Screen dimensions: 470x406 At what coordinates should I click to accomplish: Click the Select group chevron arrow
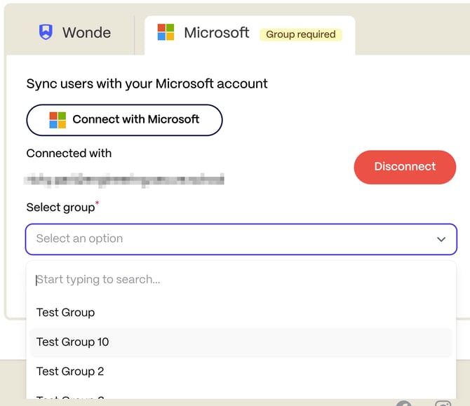click(x=441, y=239)
